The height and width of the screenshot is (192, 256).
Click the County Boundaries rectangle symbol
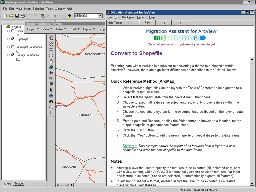pos(18,59)
